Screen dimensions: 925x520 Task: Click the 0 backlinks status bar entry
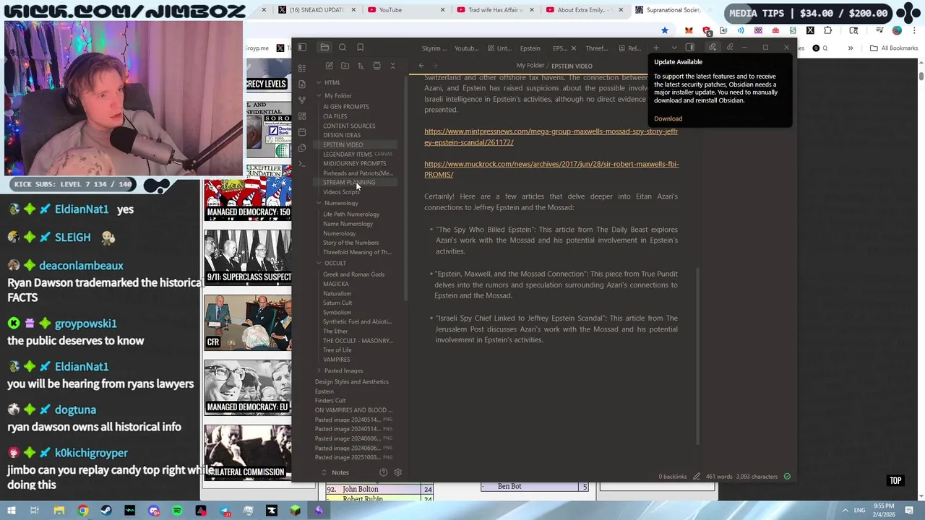click(x=672, y=477)
